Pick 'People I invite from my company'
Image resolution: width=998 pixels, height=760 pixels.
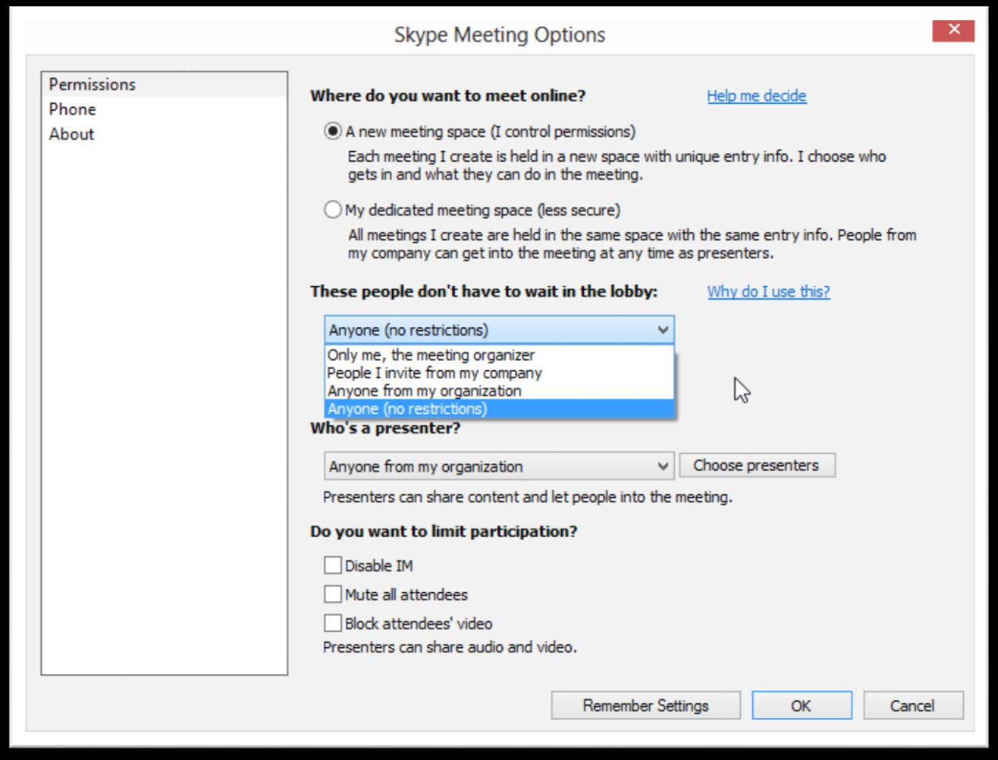coord(499,373)
